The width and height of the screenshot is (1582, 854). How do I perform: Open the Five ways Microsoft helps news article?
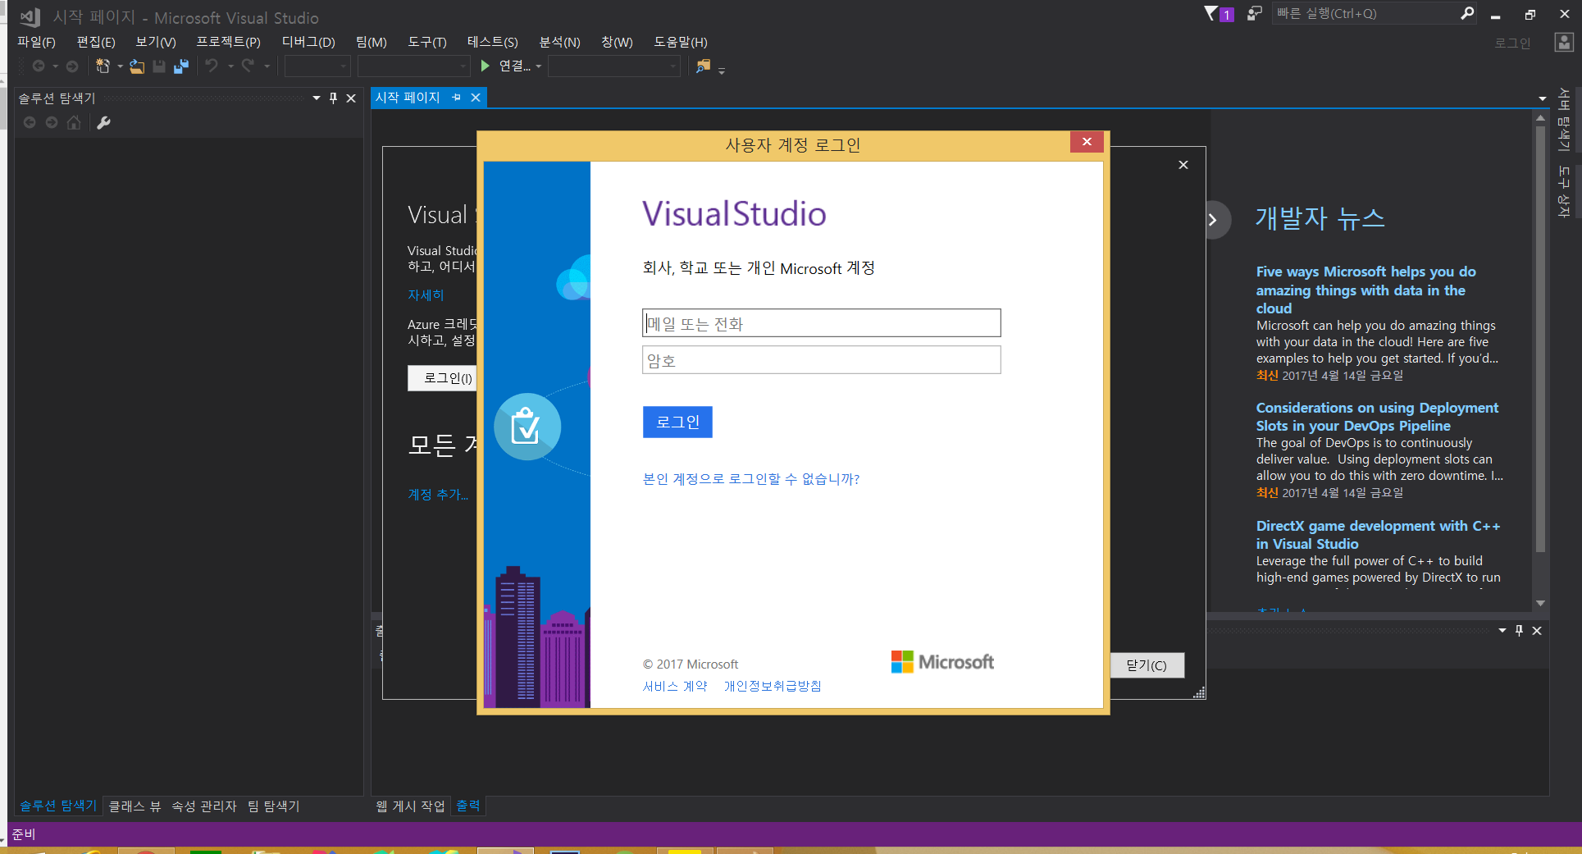1366,290
